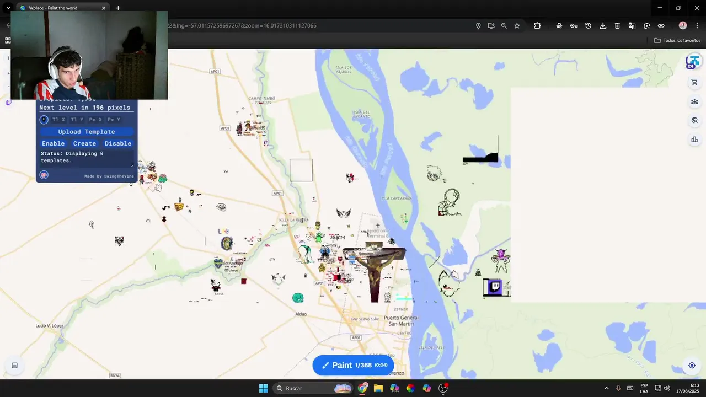Screen dimensions: 706x397
Task: Open the tab search dropdown arrow
Action: tap(8, 8)
